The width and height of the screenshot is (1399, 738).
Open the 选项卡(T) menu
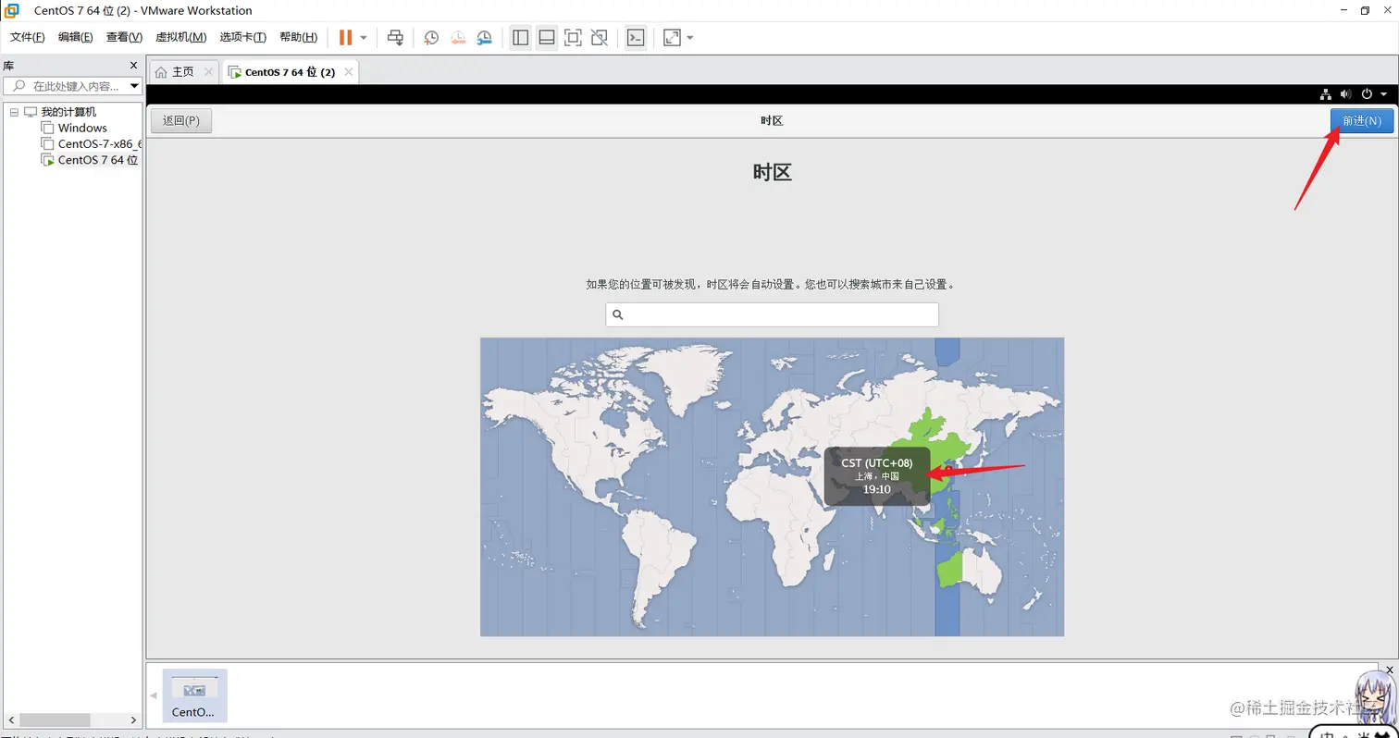point(242,37)
